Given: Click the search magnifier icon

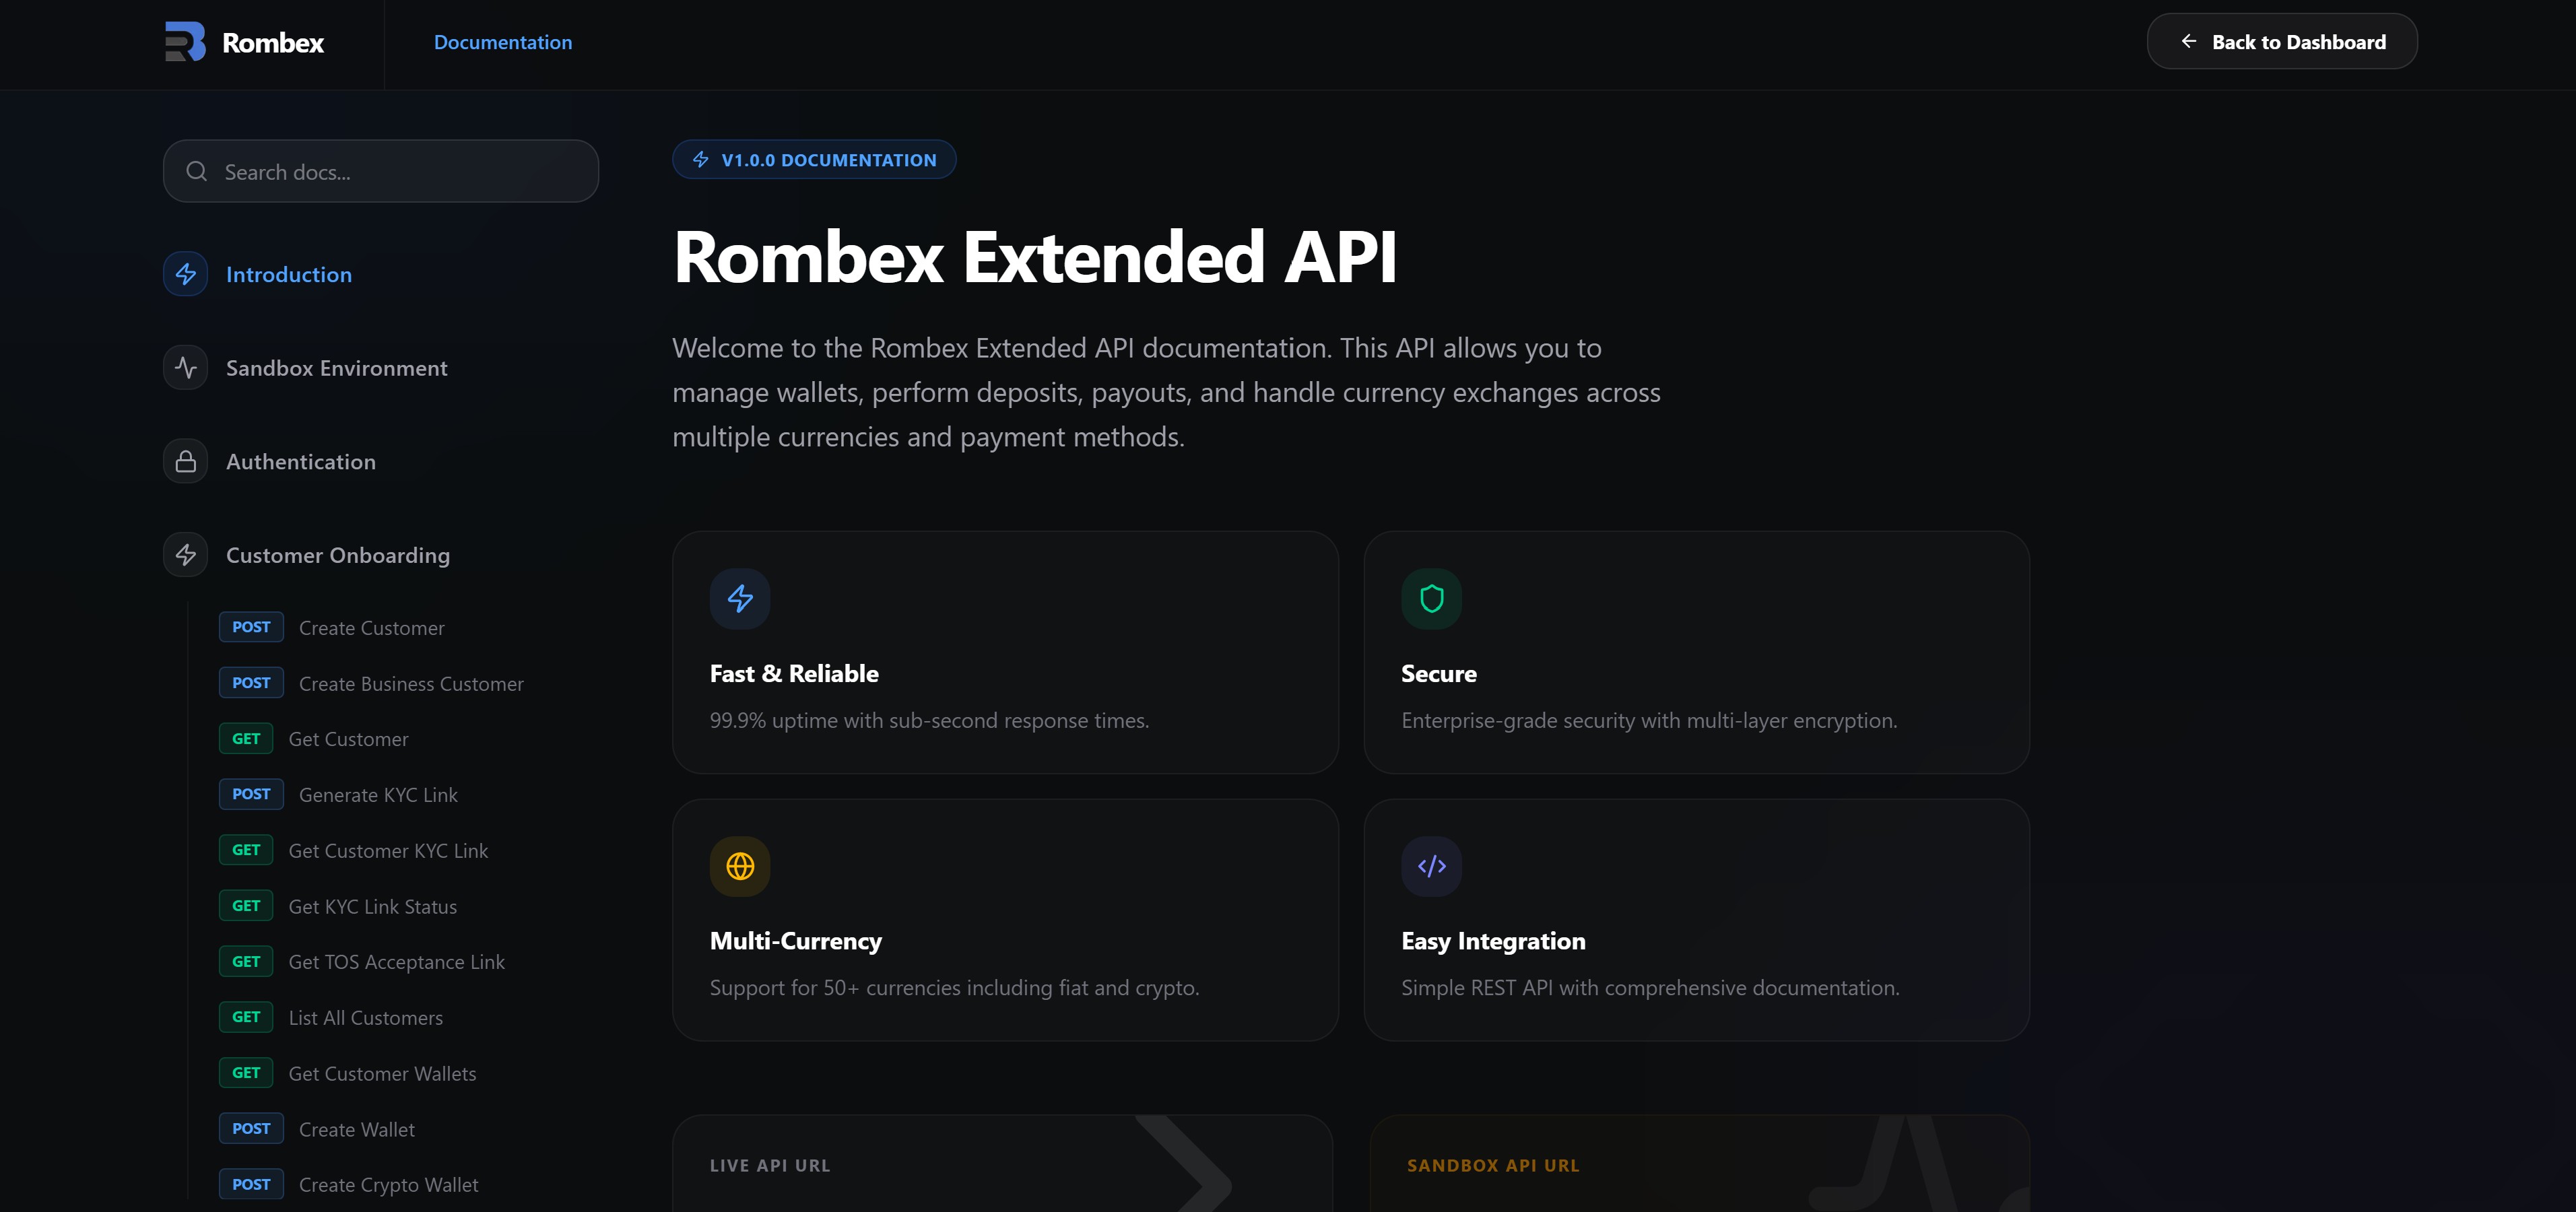Looking at the screenshot, I should tap(197, 171).
